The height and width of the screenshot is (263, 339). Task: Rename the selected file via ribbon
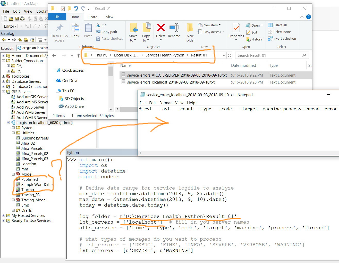pyautogui.click(x=174, y=30)
